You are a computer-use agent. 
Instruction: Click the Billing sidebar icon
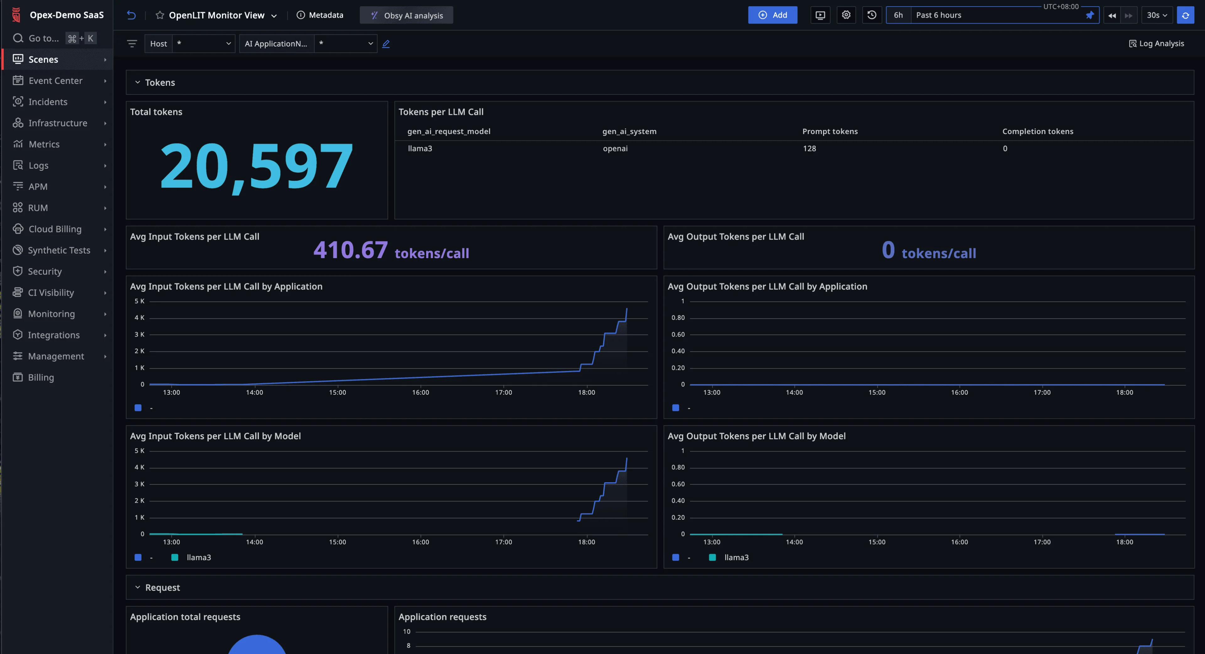(18, 377)
